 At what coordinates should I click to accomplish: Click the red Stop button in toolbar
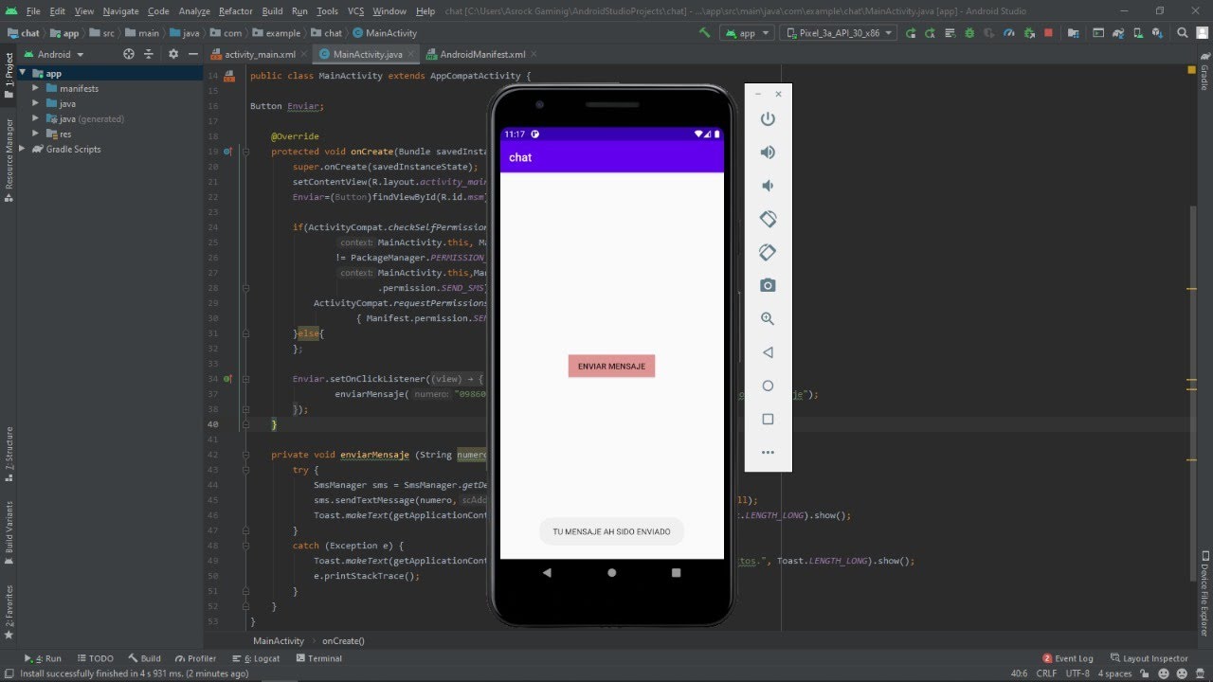tap(1049, 32)
